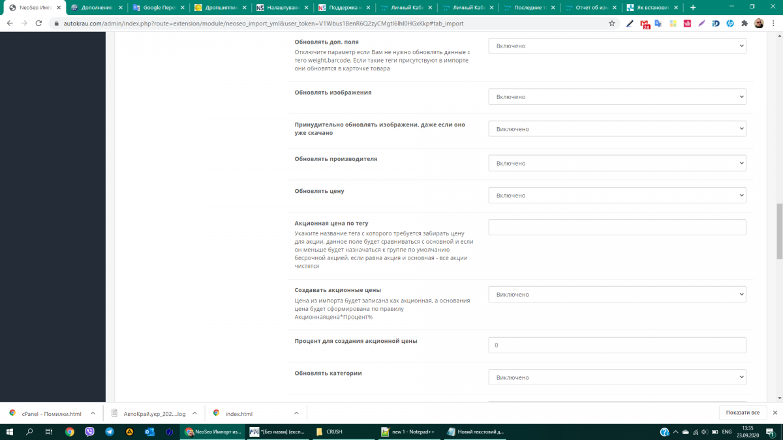This screenshot has height=440, width=783.
Task: Open the taskbar clock showing 13:35
Action: click(x=749, y=432)
